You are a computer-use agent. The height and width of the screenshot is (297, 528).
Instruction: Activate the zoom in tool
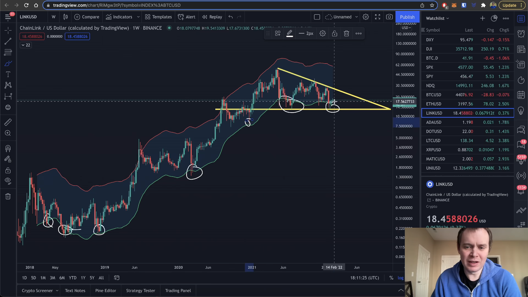tap(8, 133)
